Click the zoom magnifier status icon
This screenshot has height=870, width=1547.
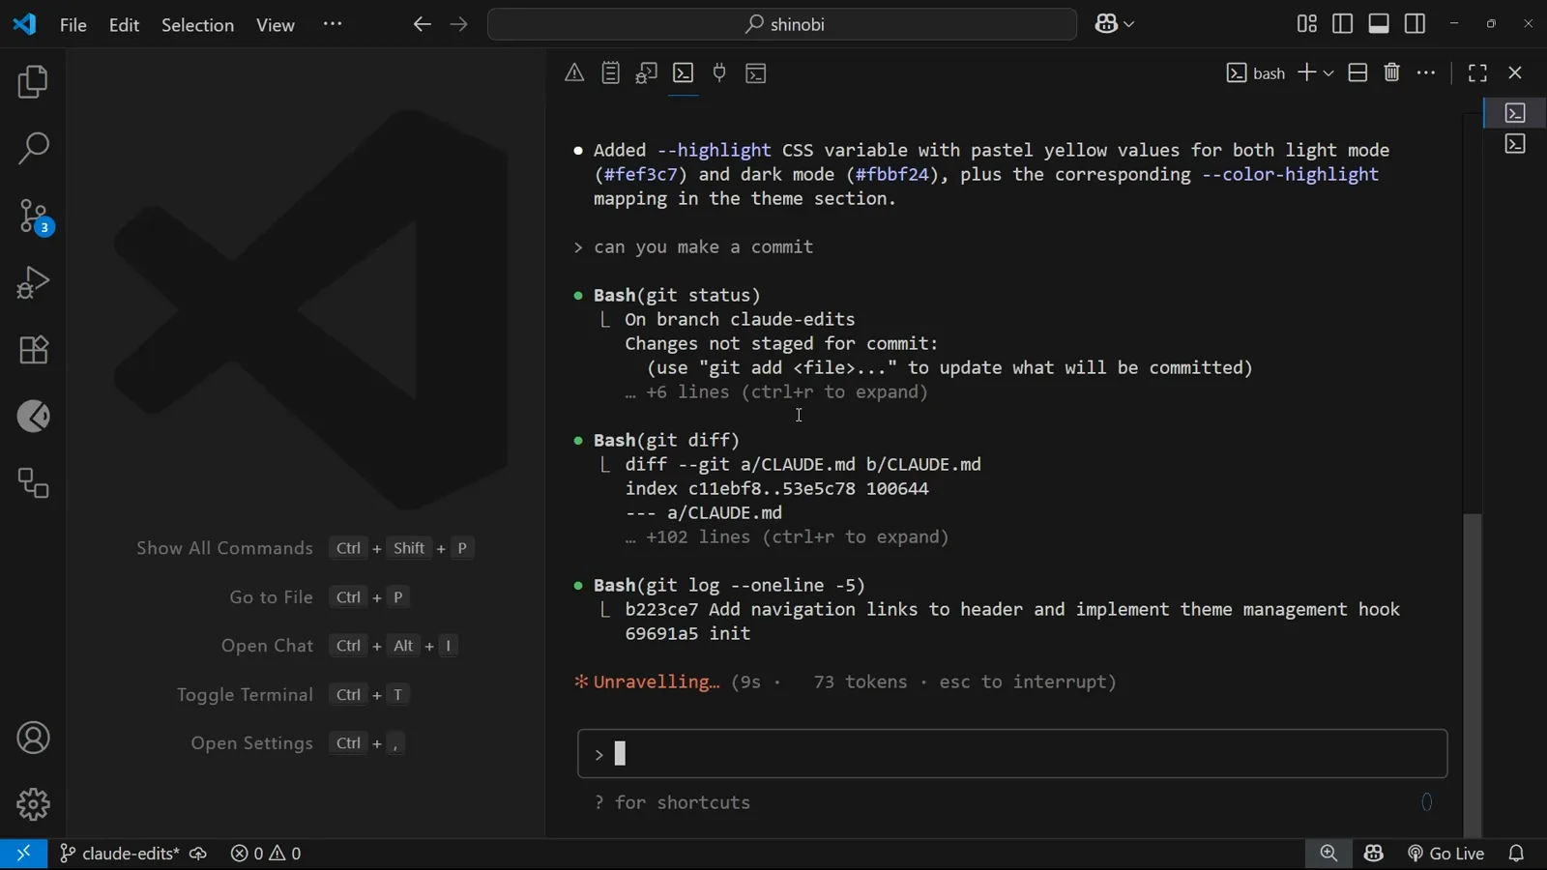tap(1329, 854)
